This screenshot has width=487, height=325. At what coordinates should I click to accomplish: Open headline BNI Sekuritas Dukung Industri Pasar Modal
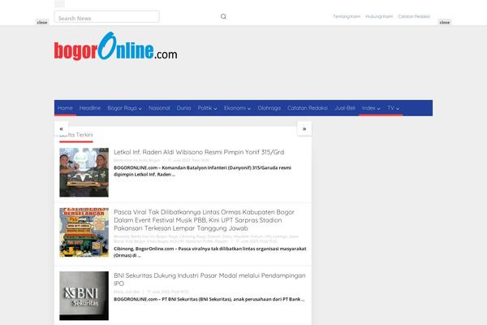tap(209, 279)
